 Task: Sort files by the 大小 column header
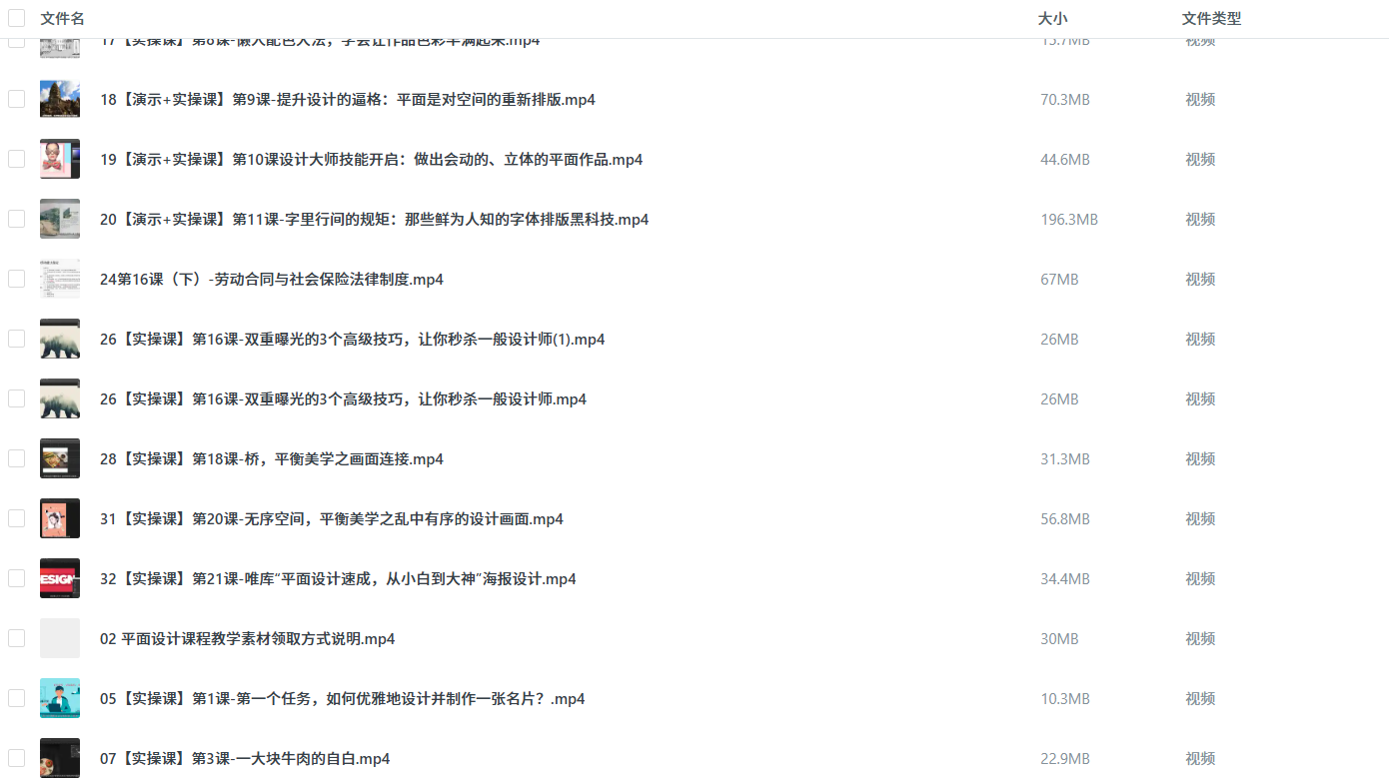(x=1052, y=19)
